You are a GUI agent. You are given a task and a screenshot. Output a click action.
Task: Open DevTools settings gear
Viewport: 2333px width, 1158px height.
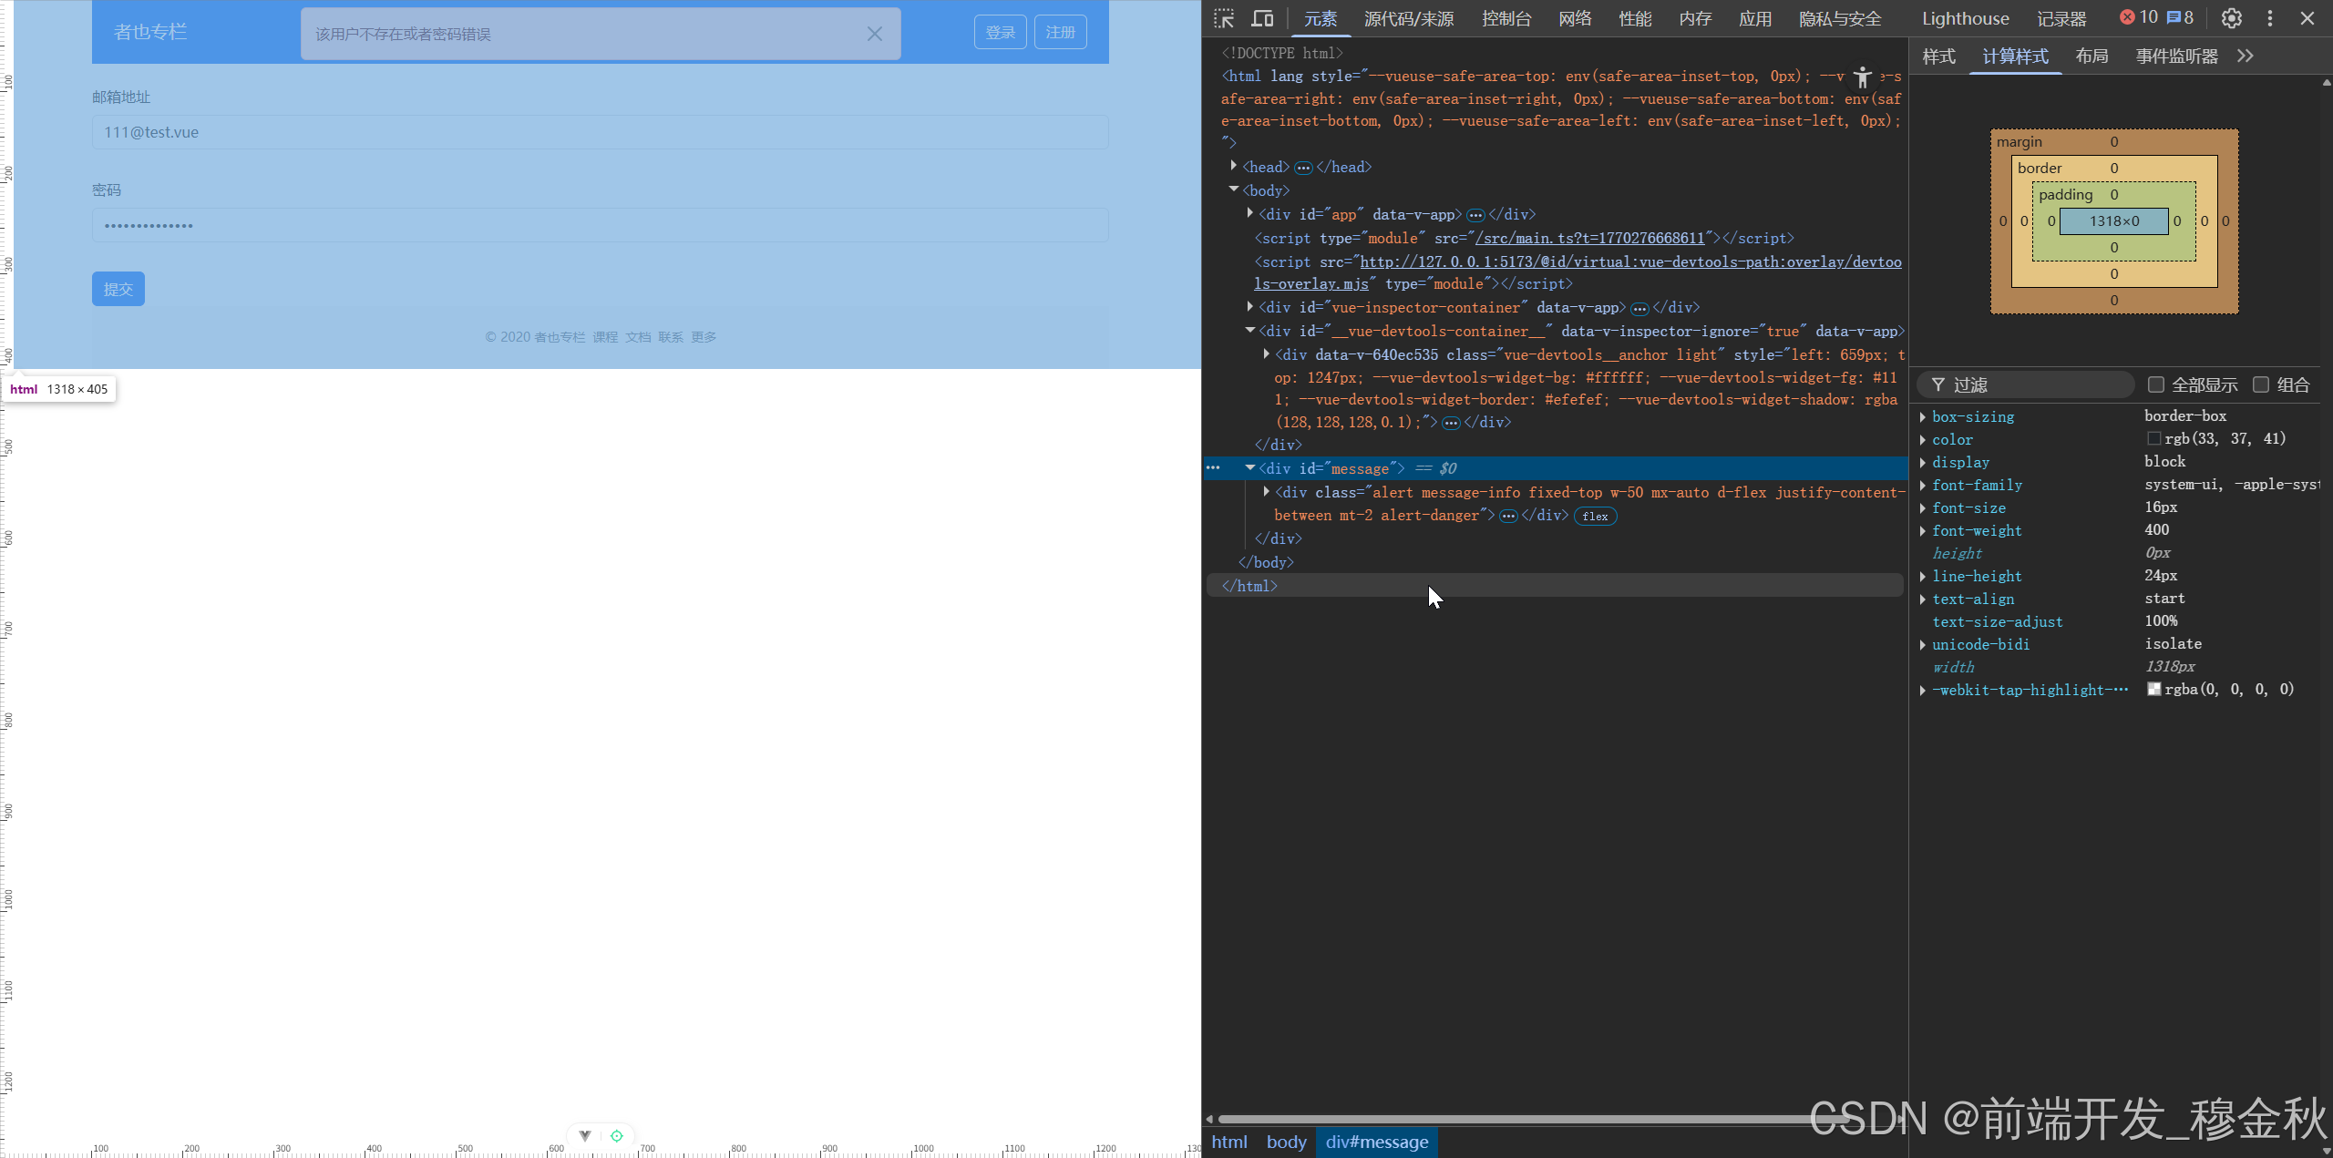(x=2231, y=18)
